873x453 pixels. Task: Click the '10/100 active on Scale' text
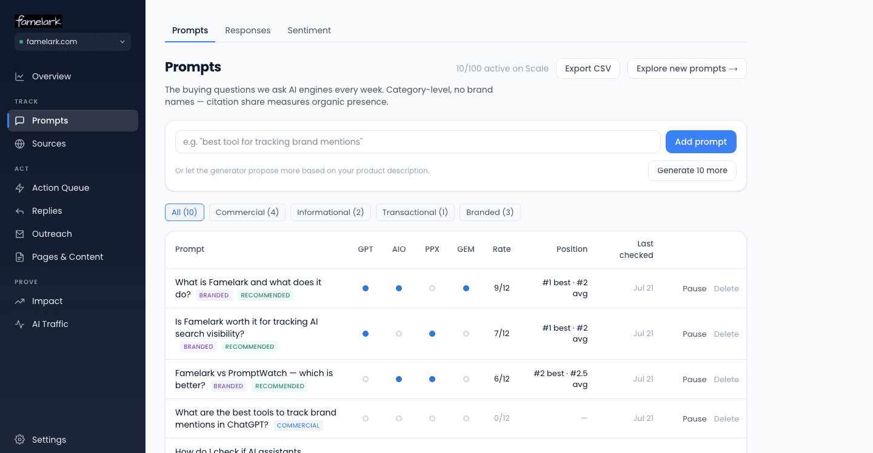point(502,68)
